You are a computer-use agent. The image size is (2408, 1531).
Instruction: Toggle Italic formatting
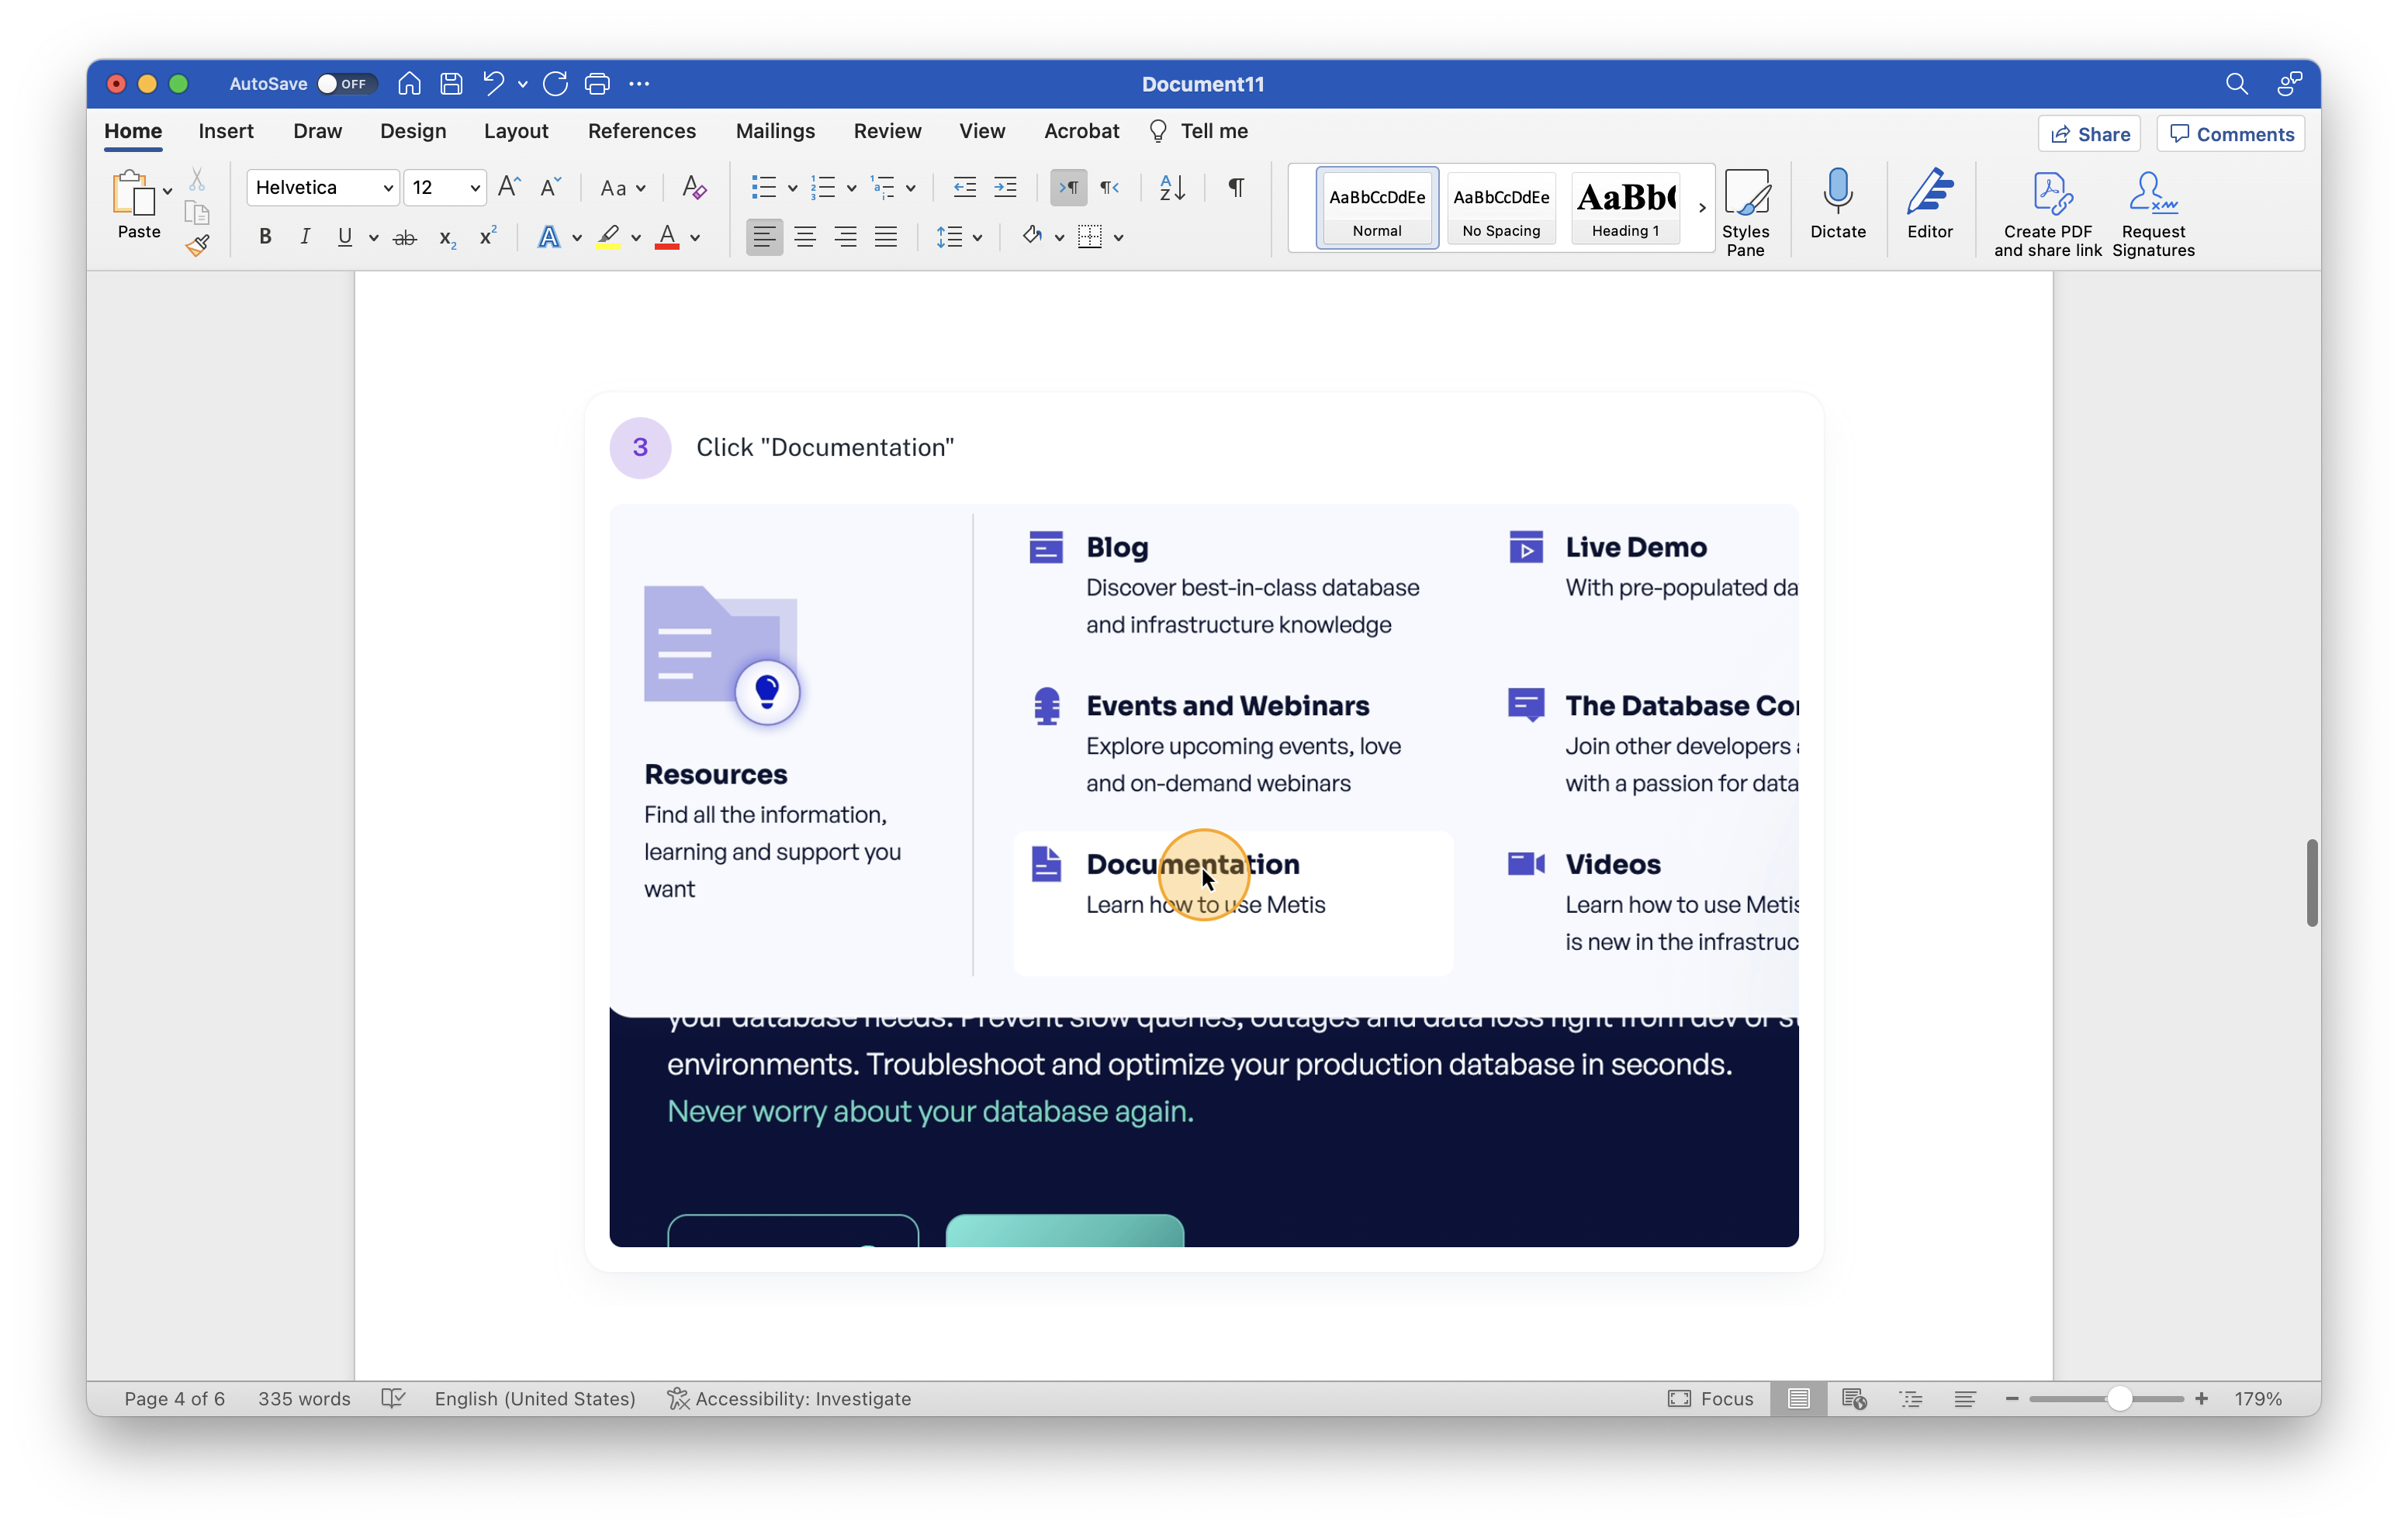[x=305, y=237]
